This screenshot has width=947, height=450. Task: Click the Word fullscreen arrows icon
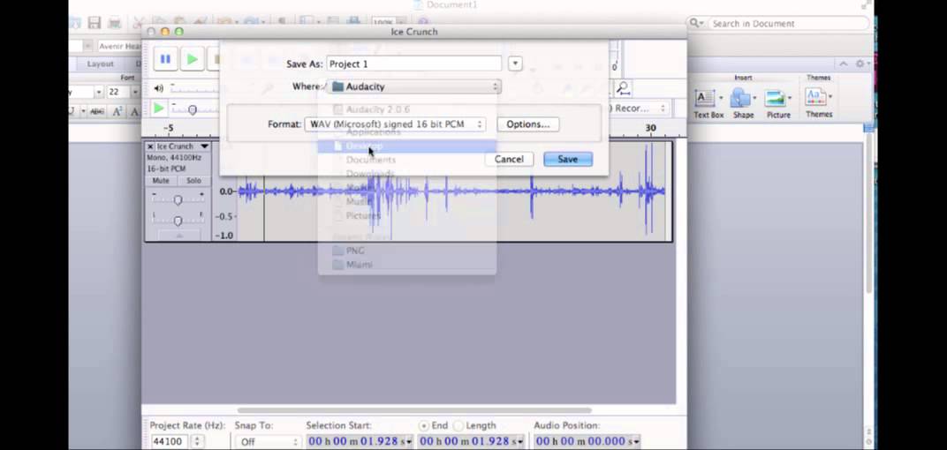(x=867, y=4)
